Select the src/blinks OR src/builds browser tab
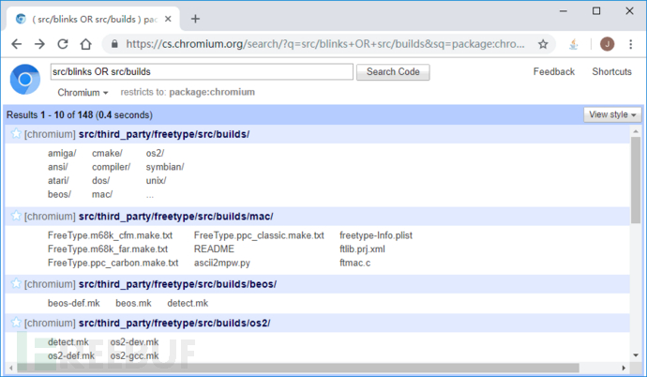The image size is (647, 377). coord(93,19)
